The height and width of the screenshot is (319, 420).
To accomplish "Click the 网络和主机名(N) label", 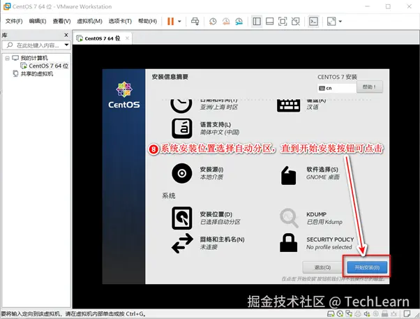I will (223, 239).
